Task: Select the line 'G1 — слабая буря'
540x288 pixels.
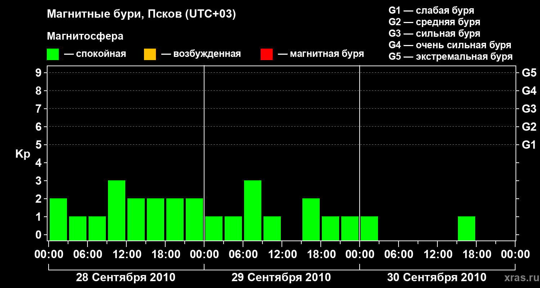Action: tap(431, 10)
